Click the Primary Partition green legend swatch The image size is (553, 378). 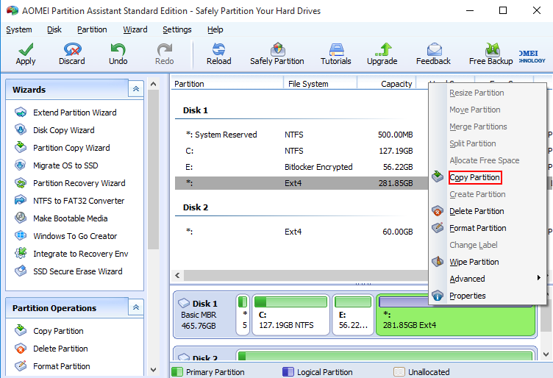pos(177,372)
